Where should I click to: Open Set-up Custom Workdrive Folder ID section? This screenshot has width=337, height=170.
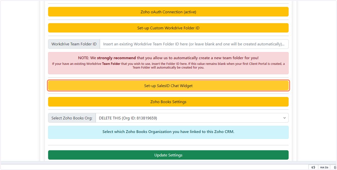click(x=168, y=28)
